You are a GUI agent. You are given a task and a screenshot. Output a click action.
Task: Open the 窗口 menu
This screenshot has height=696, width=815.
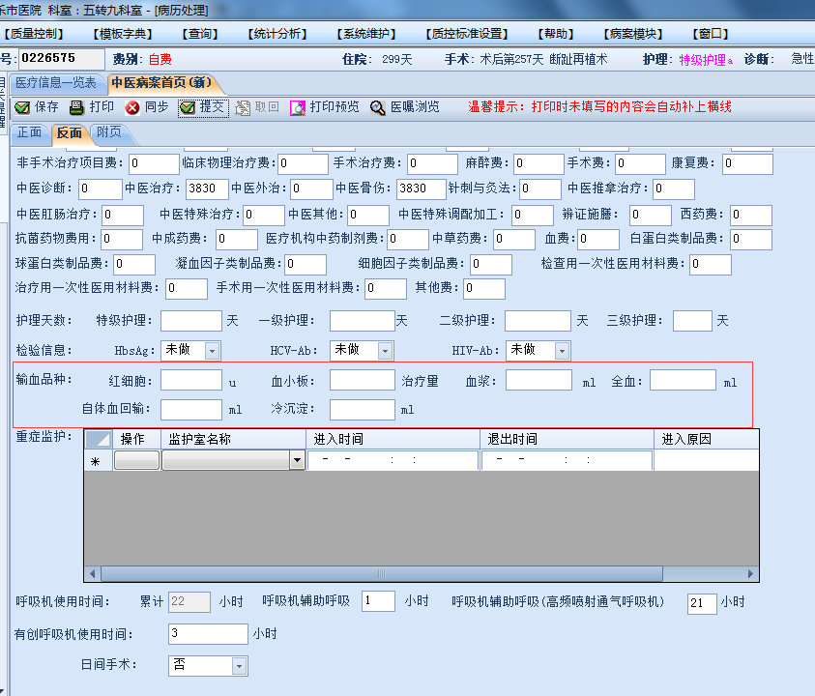[711, 34]
